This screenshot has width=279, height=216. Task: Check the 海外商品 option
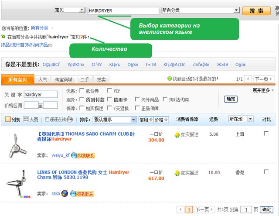(137, 99)
